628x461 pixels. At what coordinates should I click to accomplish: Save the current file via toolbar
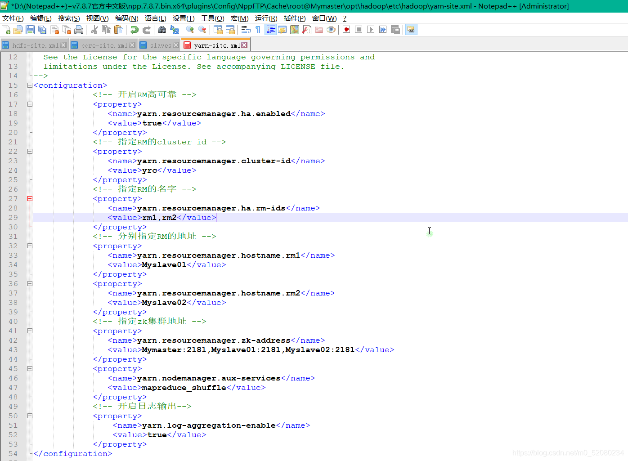(x=30, y=30)
